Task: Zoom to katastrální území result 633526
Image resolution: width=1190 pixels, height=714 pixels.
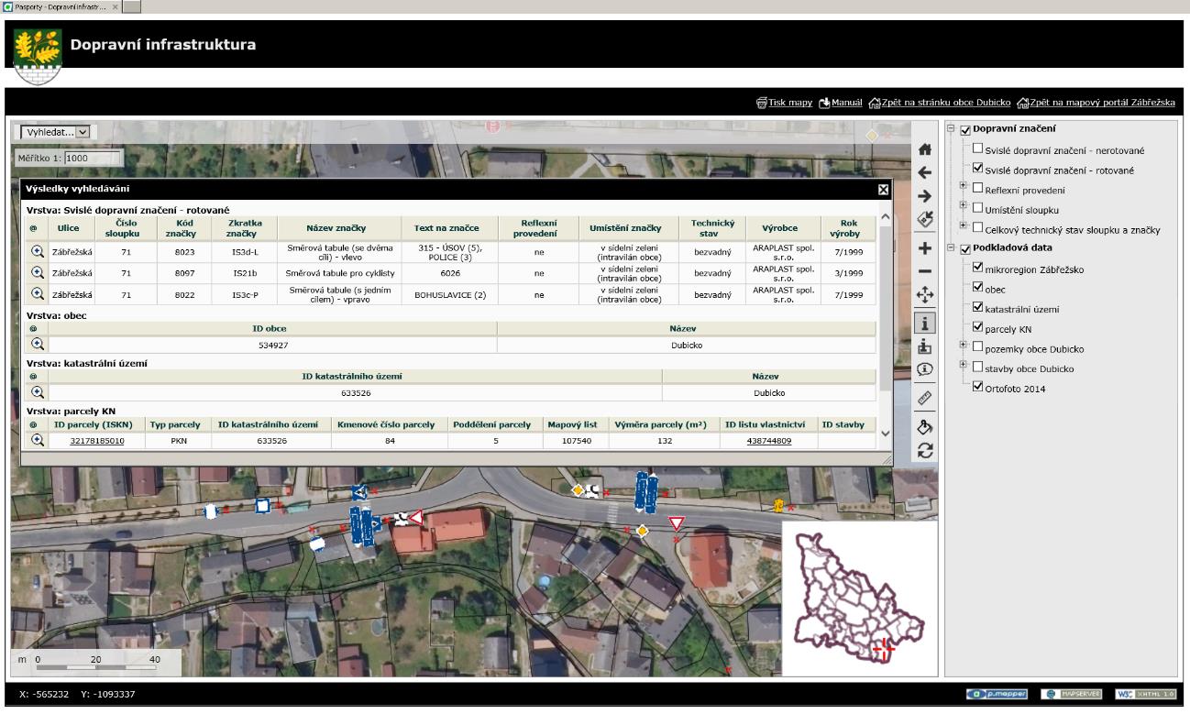Action: pos(38,391)
